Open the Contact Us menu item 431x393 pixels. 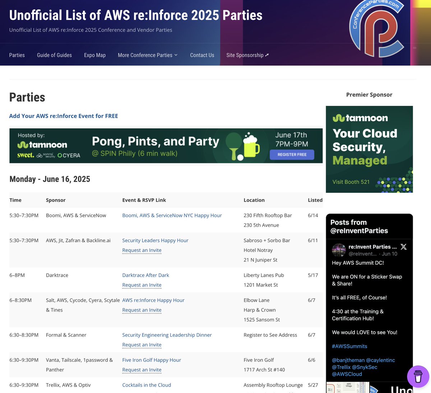pos(202,55)
